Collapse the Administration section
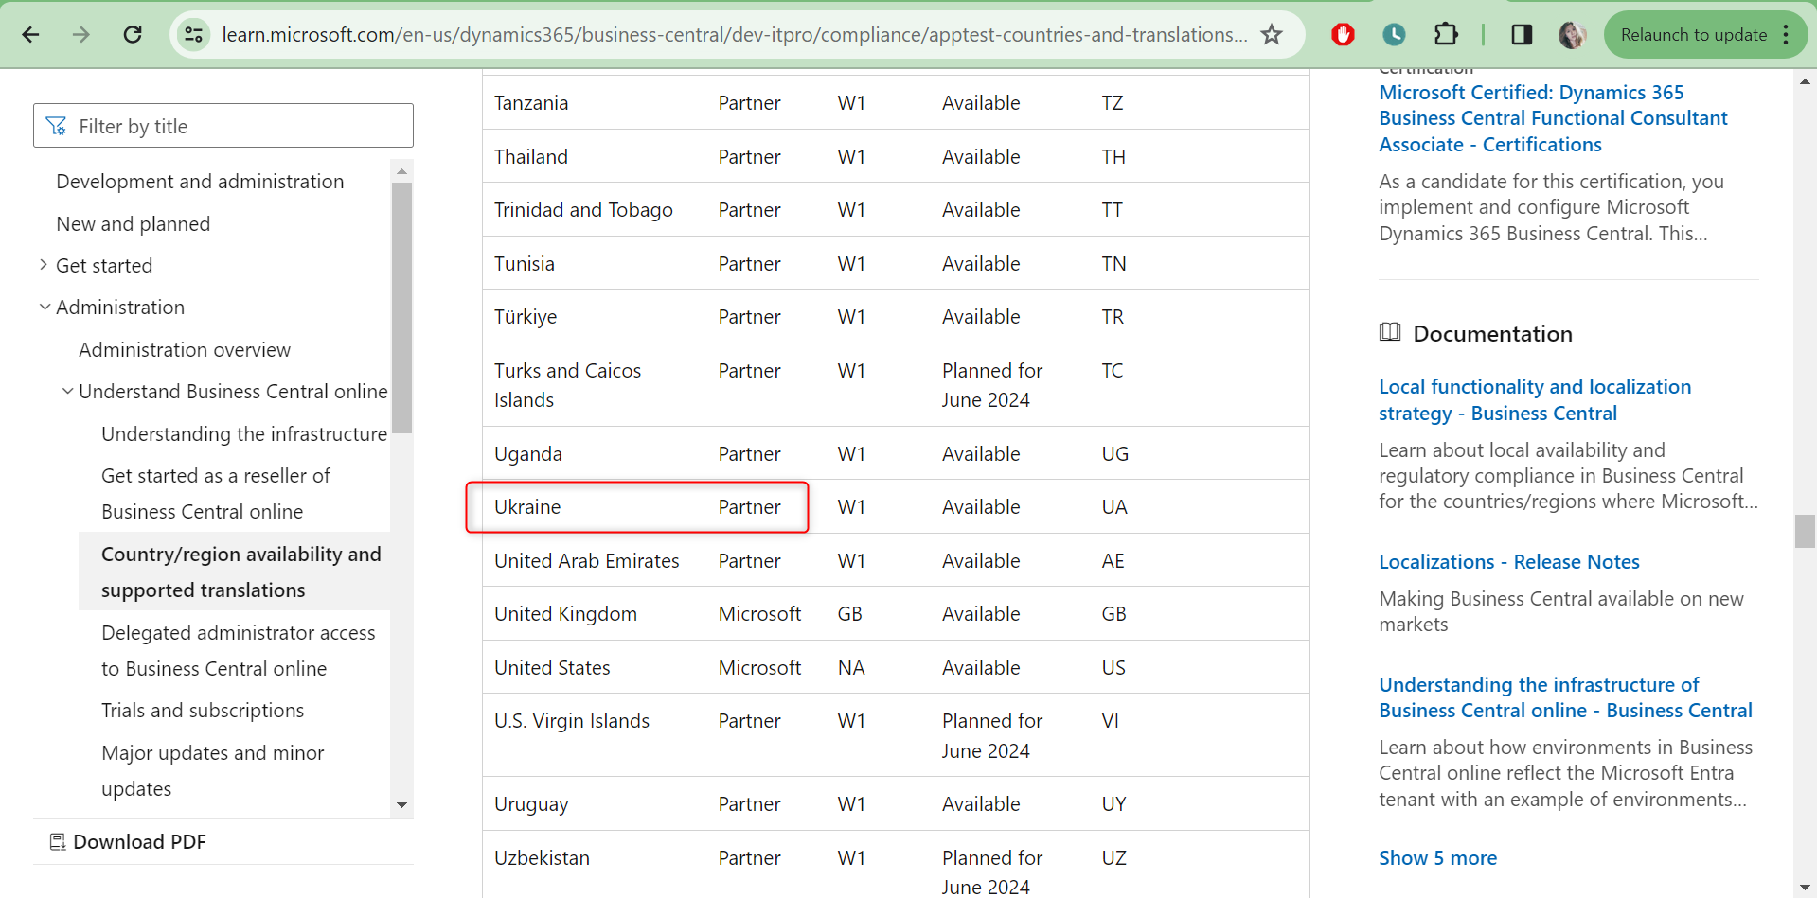1817x898 pixels. 45,308
